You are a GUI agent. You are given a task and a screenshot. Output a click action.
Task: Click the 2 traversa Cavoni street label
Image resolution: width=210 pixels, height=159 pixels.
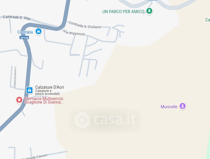click(x=15, y=78)
